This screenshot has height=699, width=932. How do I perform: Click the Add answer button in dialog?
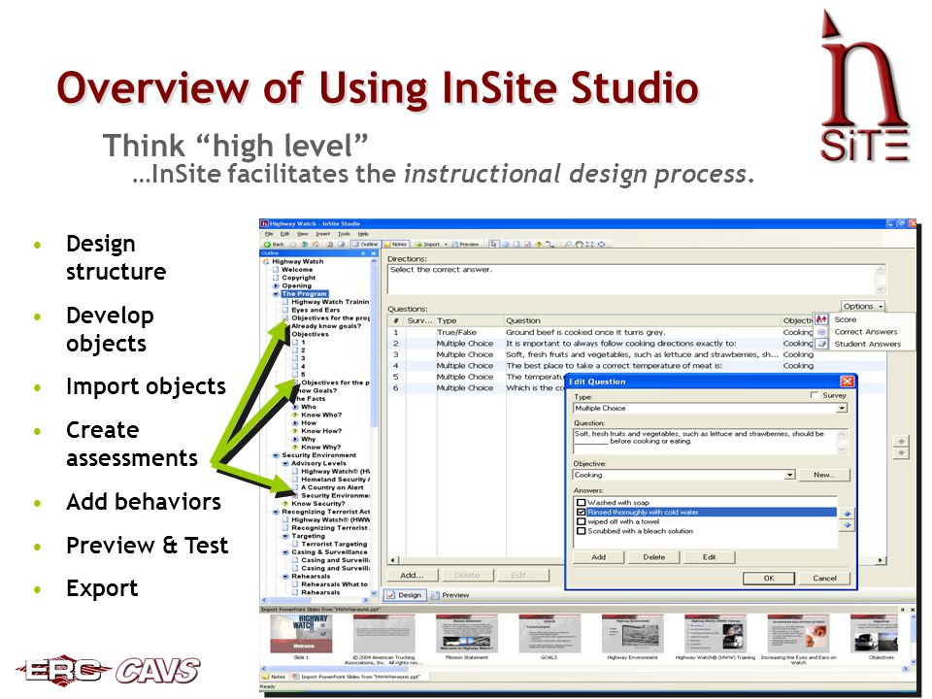tap(599, 557)
